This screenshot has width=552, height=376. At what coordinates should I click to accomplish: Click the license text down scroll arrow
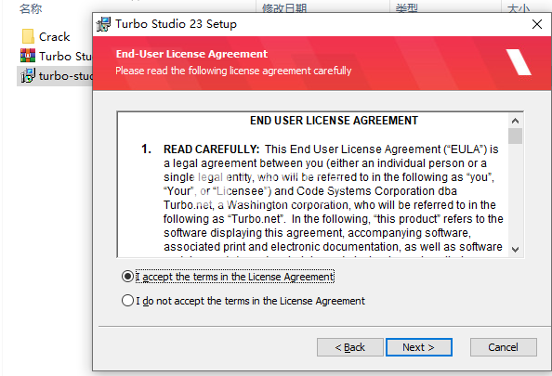[x=515, y=250]
